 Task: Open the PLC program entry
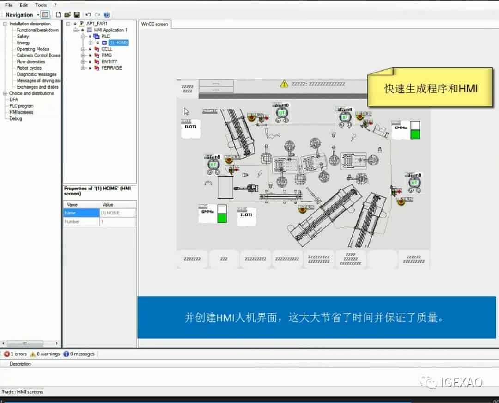[21, 106]
